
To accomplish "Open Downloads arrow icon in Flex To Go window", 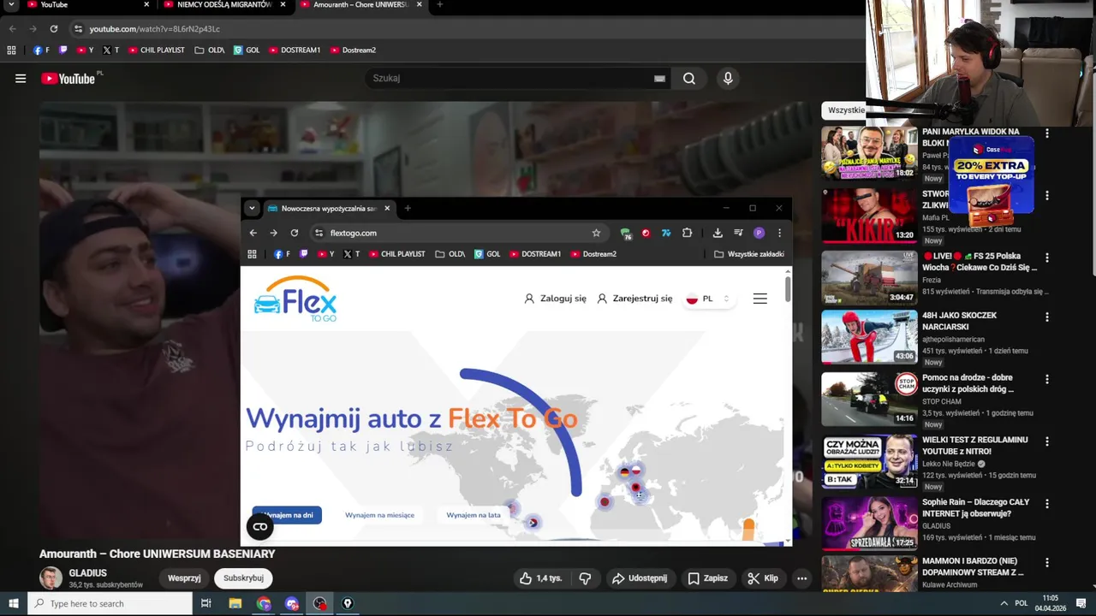I will (x=718, y=233).
